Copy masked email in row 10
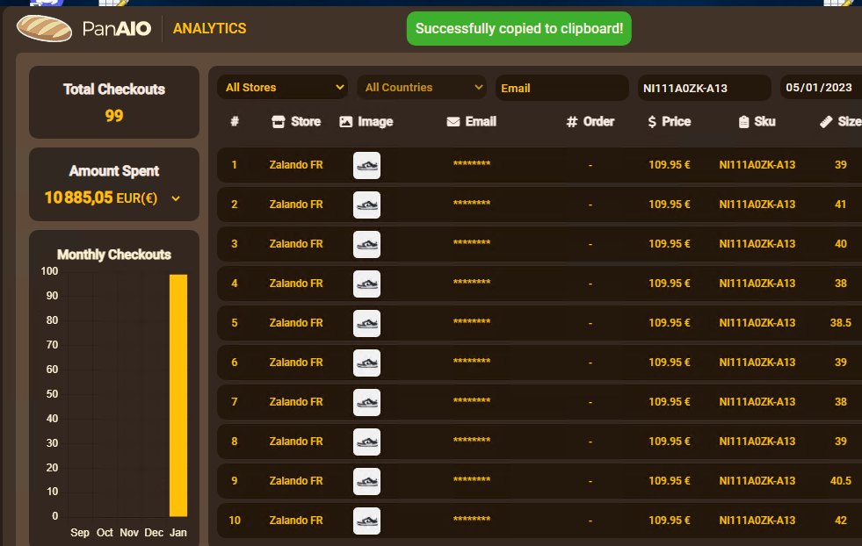 click(472, 520)
